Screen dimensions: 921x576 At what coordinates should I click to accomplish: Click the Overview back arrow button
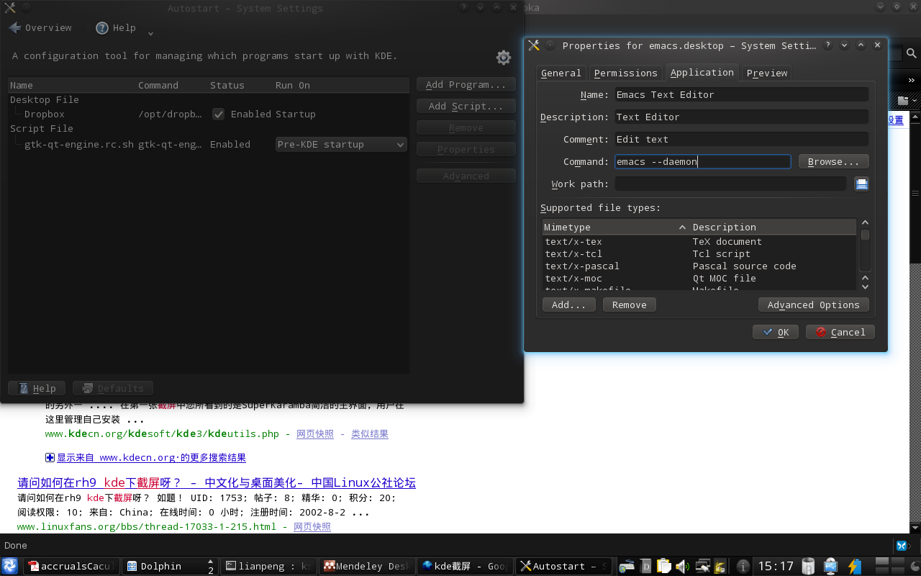coord(40,28)
